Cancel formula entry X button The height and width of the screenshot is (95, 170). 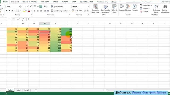pos(14,19)
